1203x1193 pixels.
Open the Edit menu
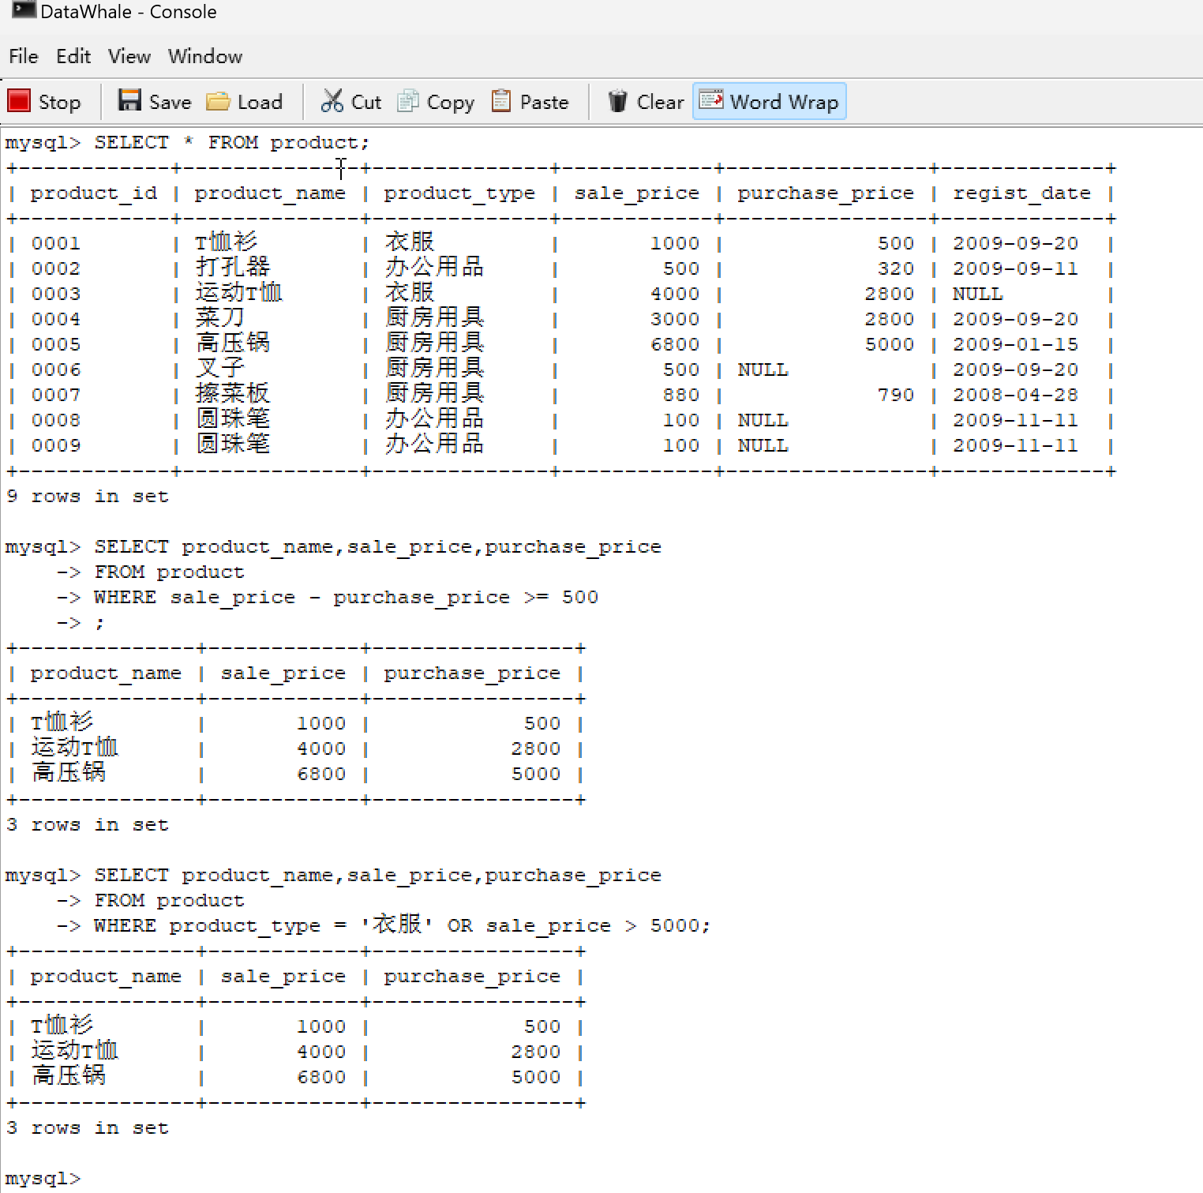tap(73, 57)
